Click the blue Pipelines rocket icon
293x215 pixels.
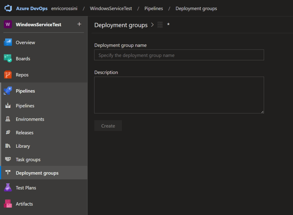pyautogui.click(x=8, y=91)
